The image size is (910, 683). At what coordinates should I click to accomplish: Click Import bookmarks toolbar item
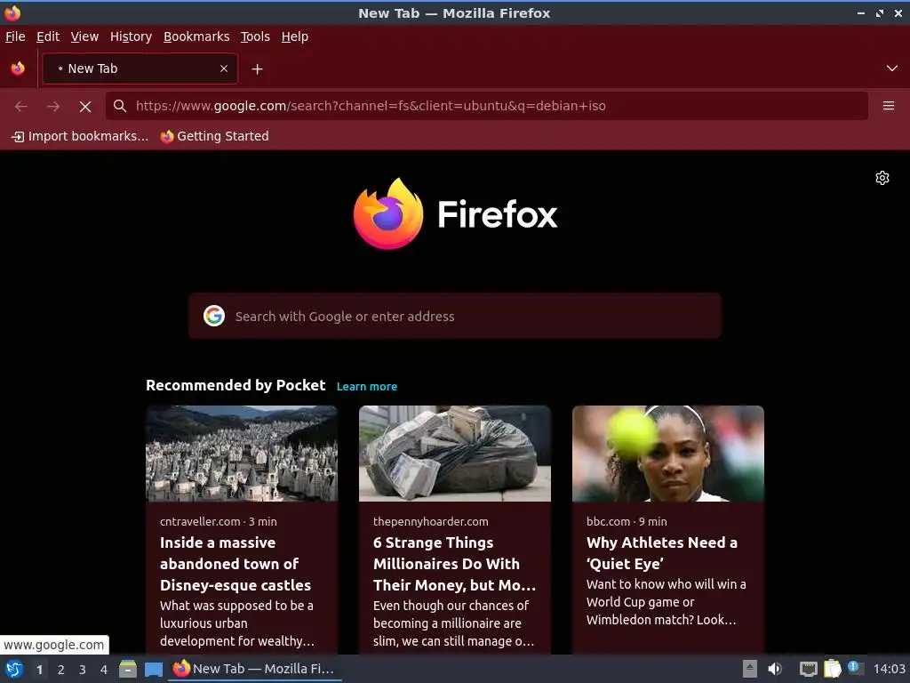(80, 136)
